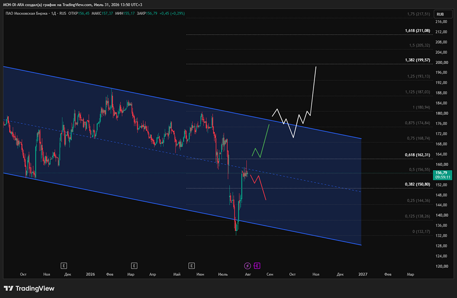Click the 180,00 price axis label

tap(441, 113)
